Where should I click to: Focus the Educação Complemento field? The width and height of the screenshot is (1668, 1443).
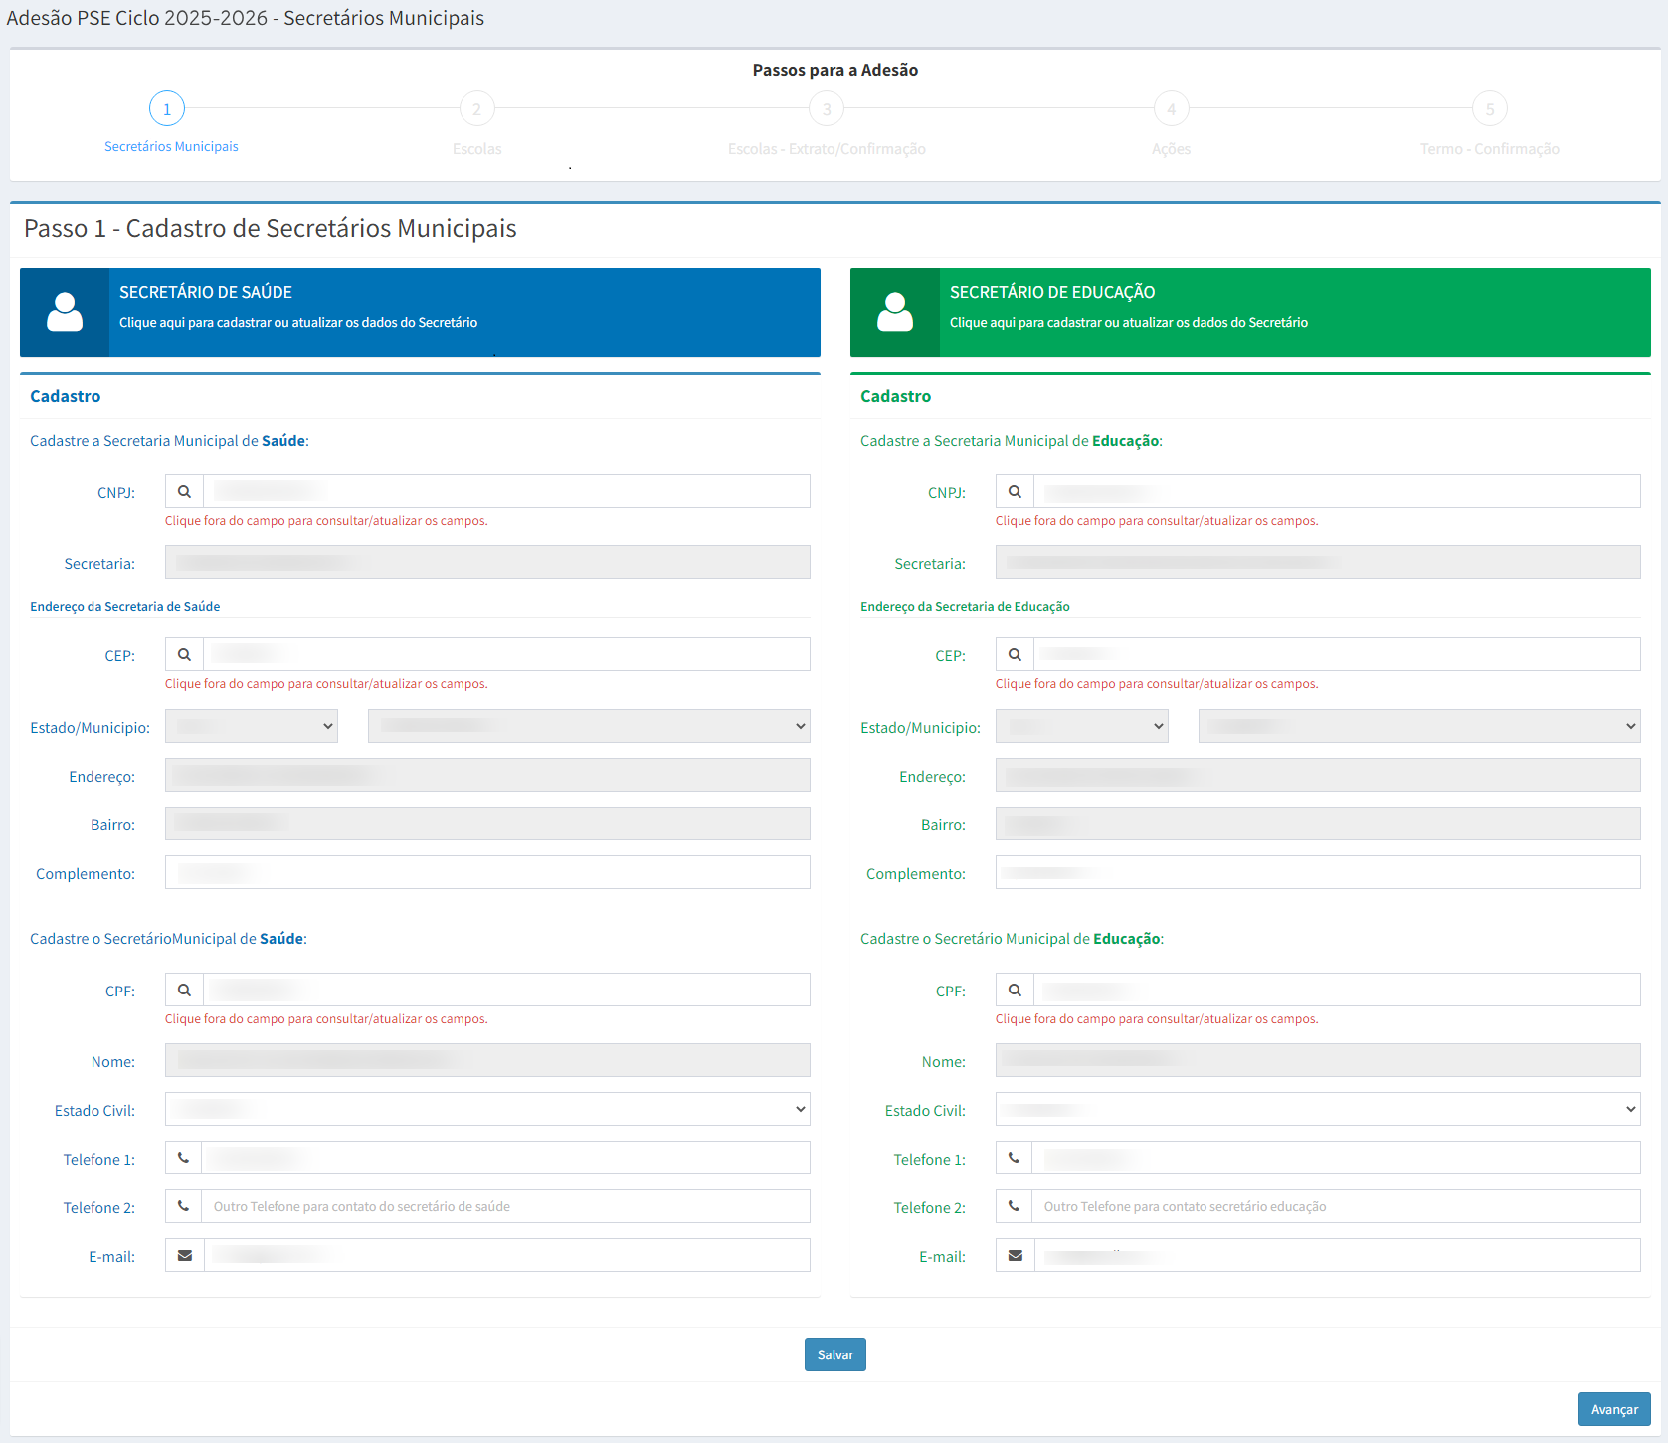tap(1318, 872)
